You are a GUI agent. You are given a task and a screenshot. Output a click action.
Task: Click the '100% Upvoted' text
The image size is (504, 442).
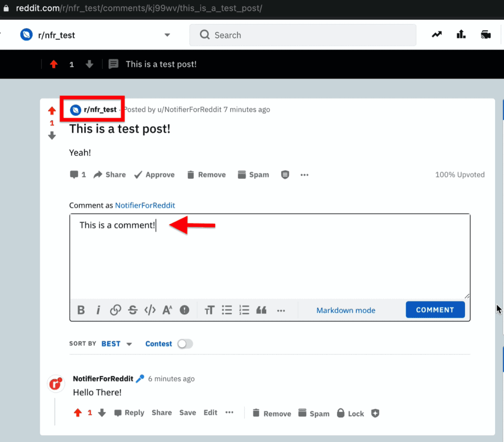click(460, 174)
